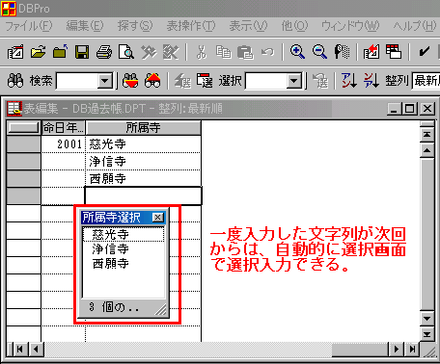Click the binoculars search icon
440x364 pixels.
(x=15, y=80)
